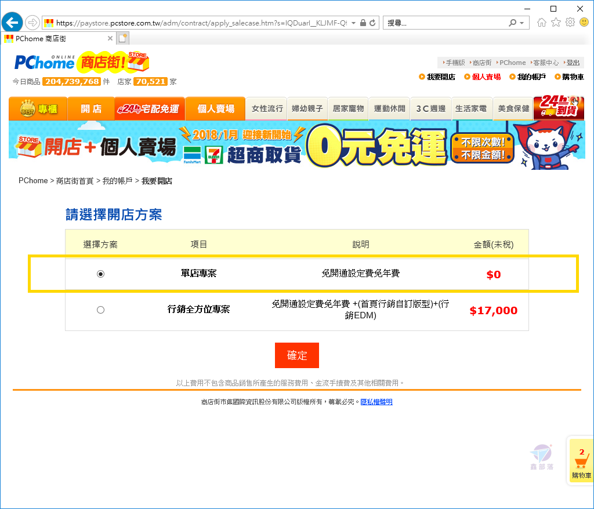This screenshot has height=509, width=594.
Task: Click the padlock security icon in address bar
Action: point(363,23)
